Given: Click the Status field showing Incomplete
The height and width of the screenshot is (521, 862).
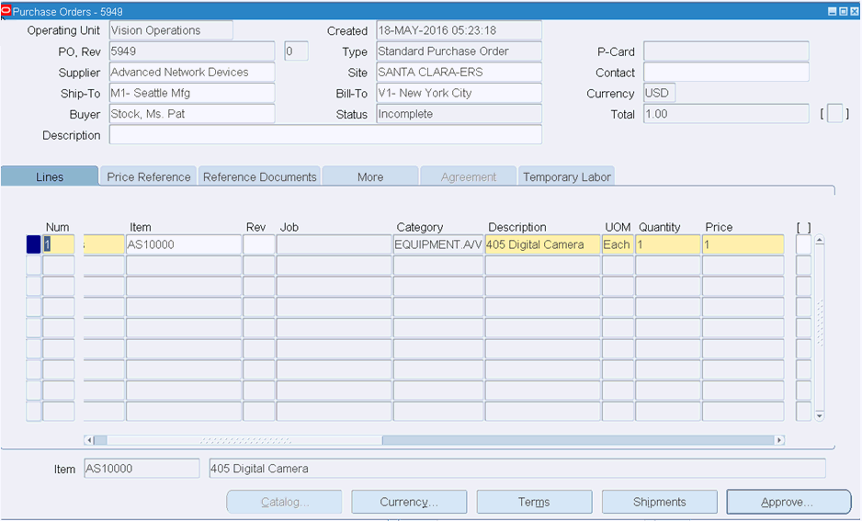Looking at the screenshot, I should coord(459,114).
